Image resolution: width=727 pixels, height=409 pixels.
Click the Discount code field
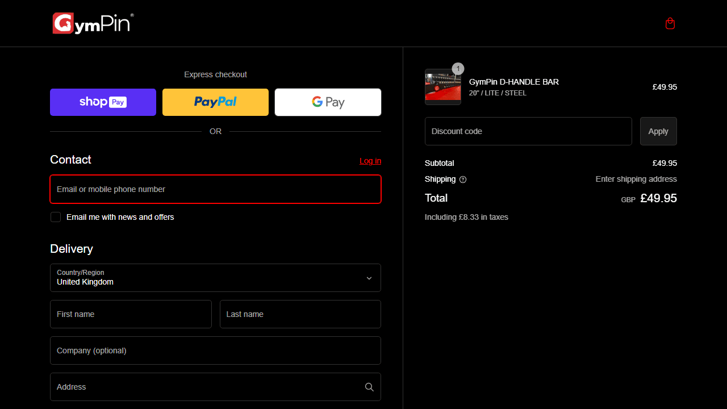coord(528,131)
